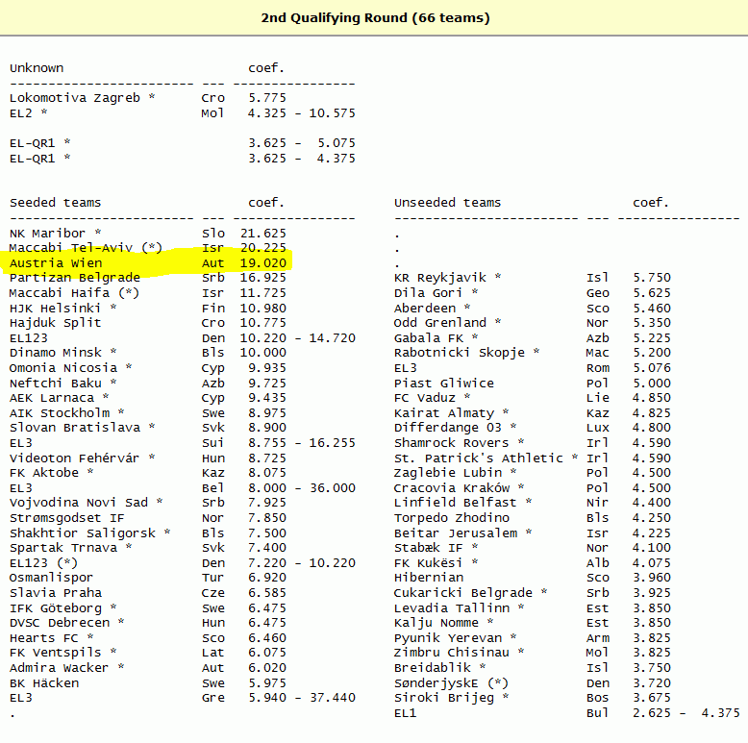Screen dimensions: 748x743
Task: Click 'Linfield Belfast' team name
Action: click(456, 503)
